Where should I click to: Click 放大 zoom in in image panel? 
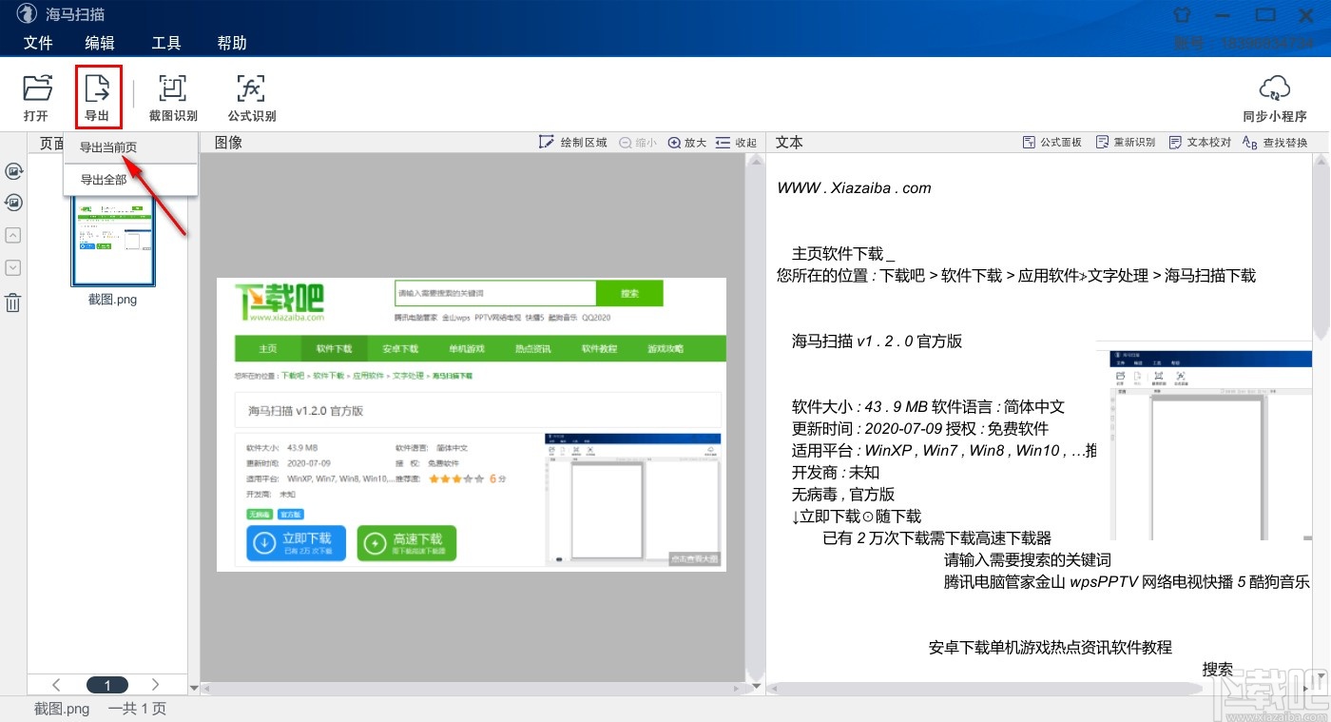687,143
